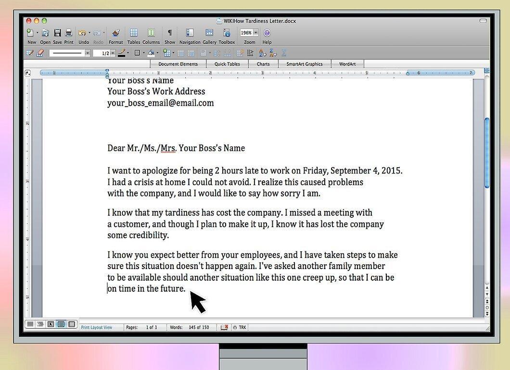Open the Print dialog from toolbar
510x370 pixels.
(x=68, y=33)
